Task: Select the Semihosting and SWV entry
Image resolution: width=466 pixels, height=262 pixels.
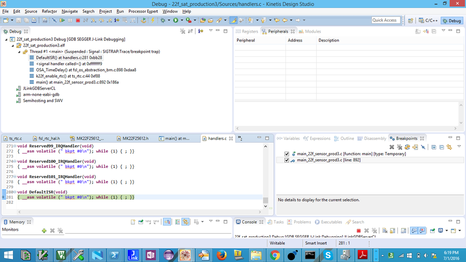Action: pos(43,101)
